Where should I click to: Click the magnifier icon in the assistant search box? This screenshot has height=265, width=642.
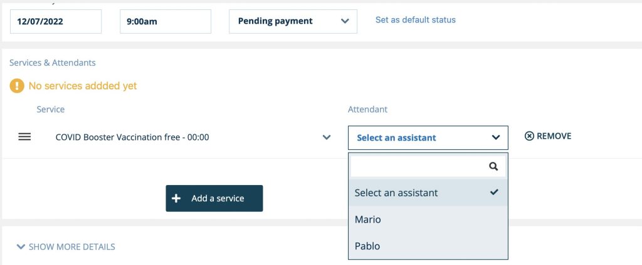point(493,166)
